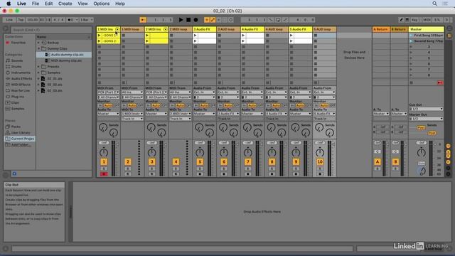Select the Clips category in browser

point(15,102)
